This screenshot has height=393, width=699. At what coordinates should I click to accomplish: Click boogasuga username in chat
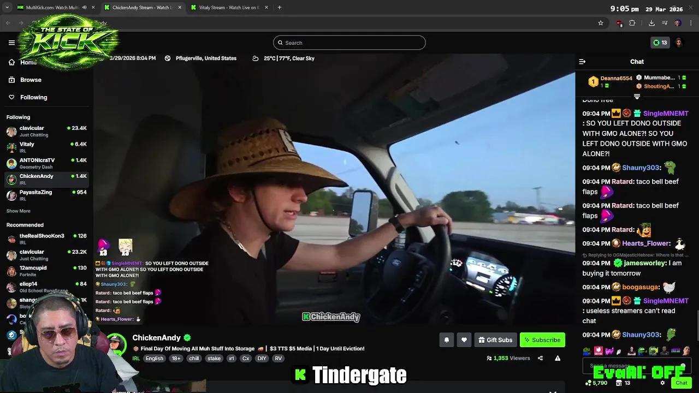point(641,287)
